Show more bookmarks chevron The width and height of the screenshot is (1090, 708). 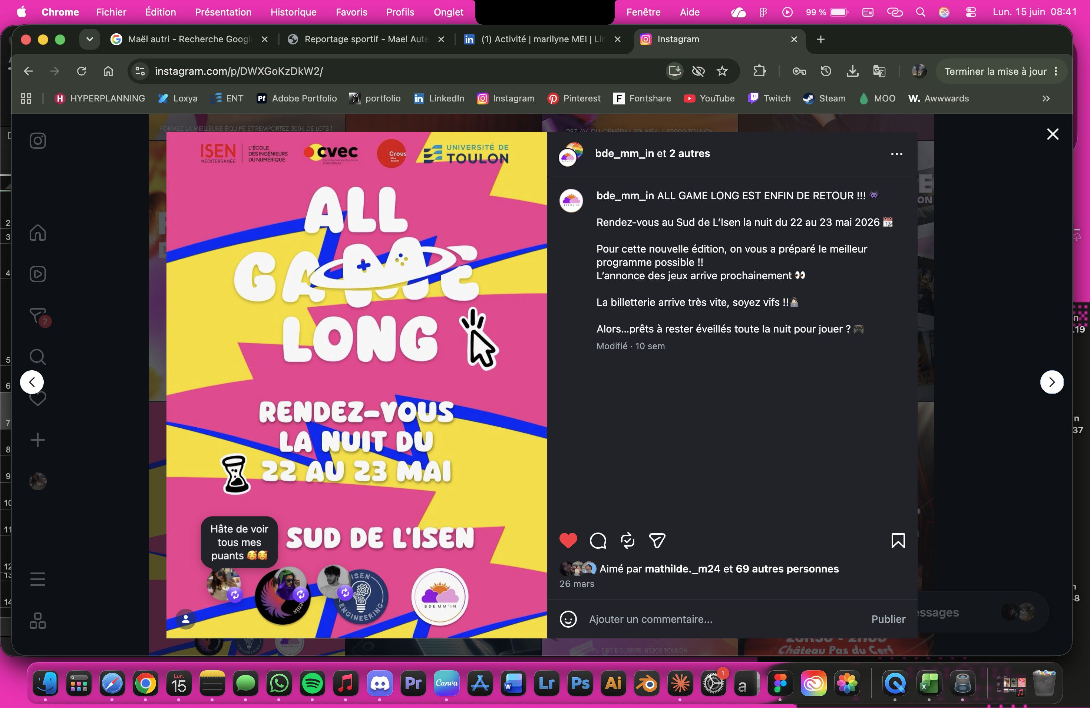pos(1046,98)
